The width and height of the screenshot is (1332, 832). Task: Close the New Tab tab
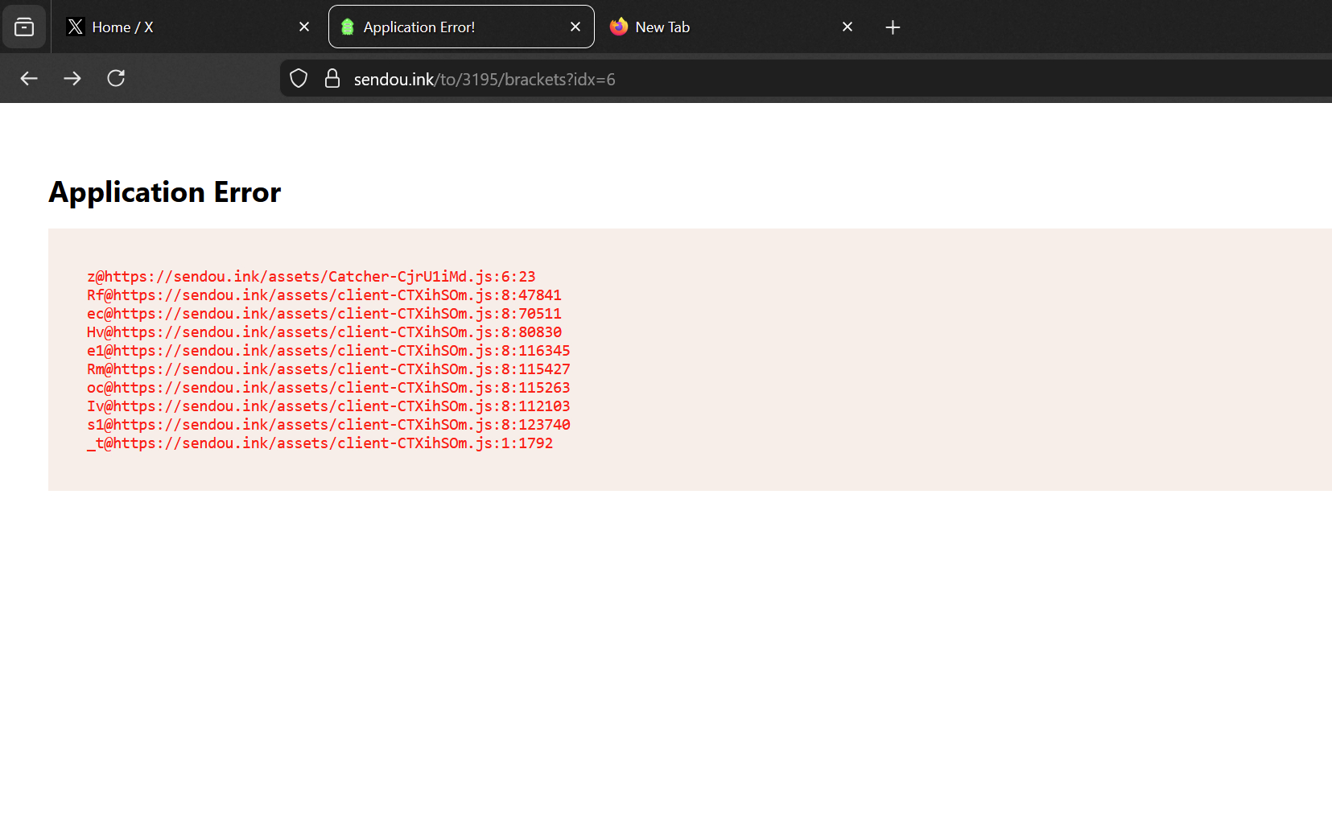847,27
